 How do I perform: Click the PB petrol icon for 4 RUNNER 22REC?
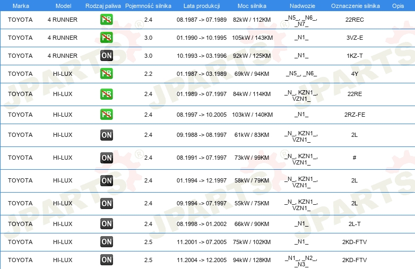coord(106,20)
